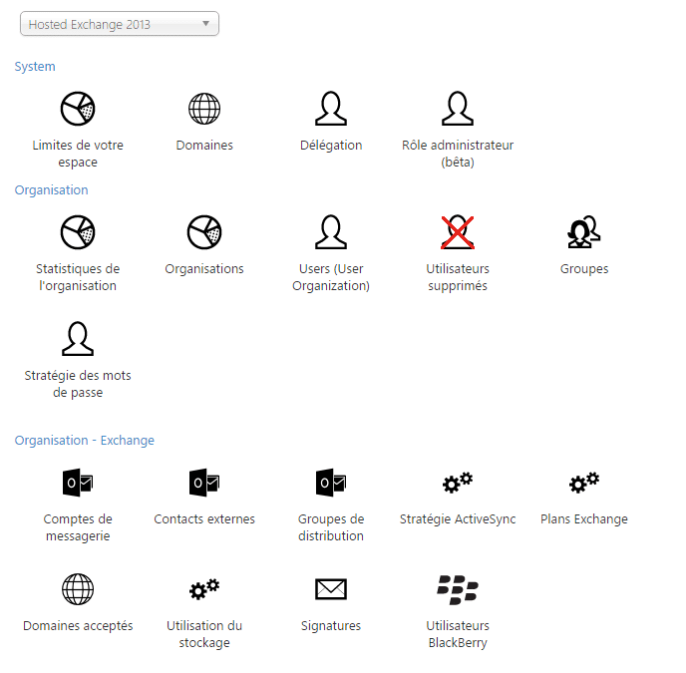
Task: Click the "Stratégie ActiveSync" text label
Action: tap(458, 519)
